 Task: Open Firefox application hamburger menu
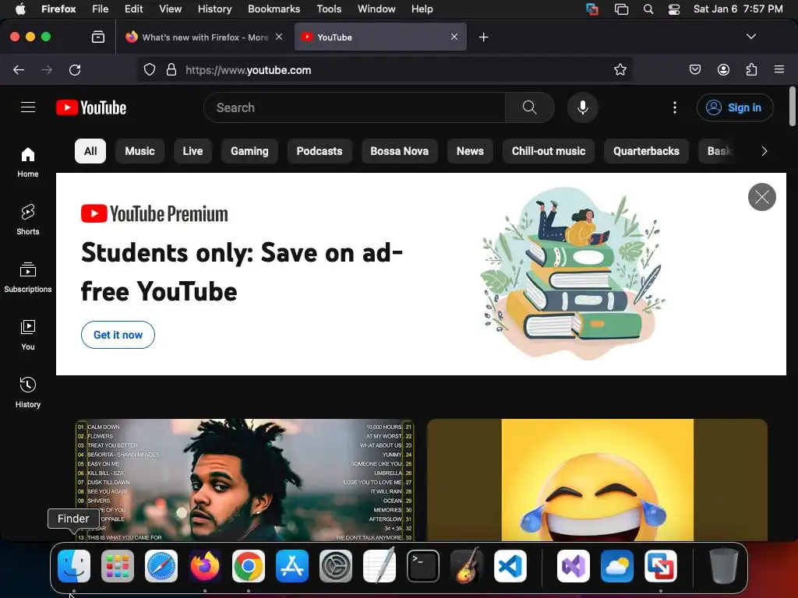779,69
